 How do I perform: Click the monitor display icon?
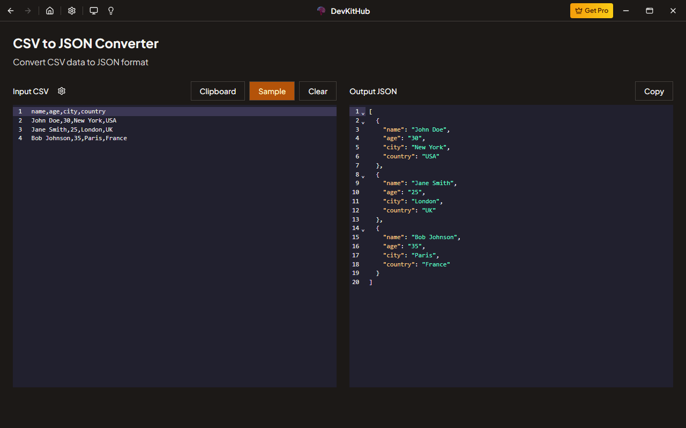click(94, 11)
